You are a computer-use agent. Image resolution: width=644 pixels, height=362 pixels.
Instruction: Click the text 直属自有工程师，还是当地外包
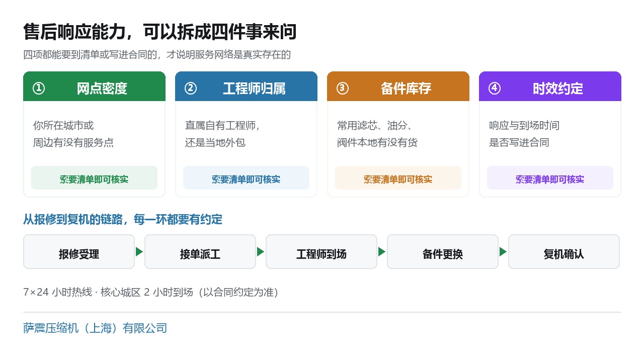(223, 134)
